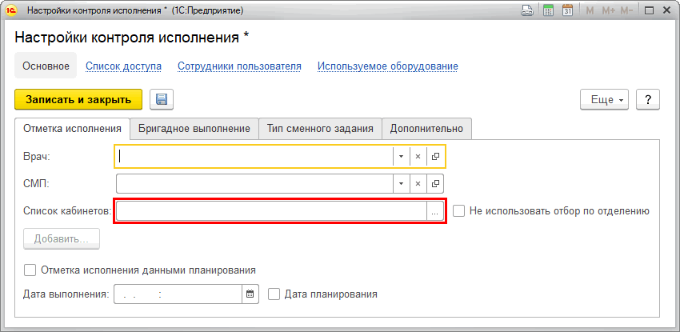Image resolution: width=680 pixels, height=332 pixels.
Task: Switch to the Тип сменного задания tab
Action: coord(320,128)
